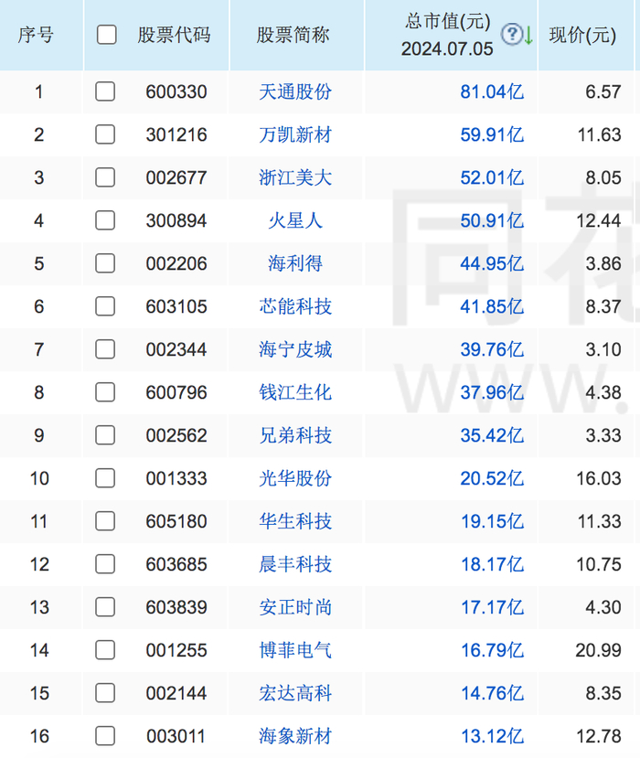Open the 万凯新材 stock link
Screen dimensions: 640x758
click(x=295, y=134)
